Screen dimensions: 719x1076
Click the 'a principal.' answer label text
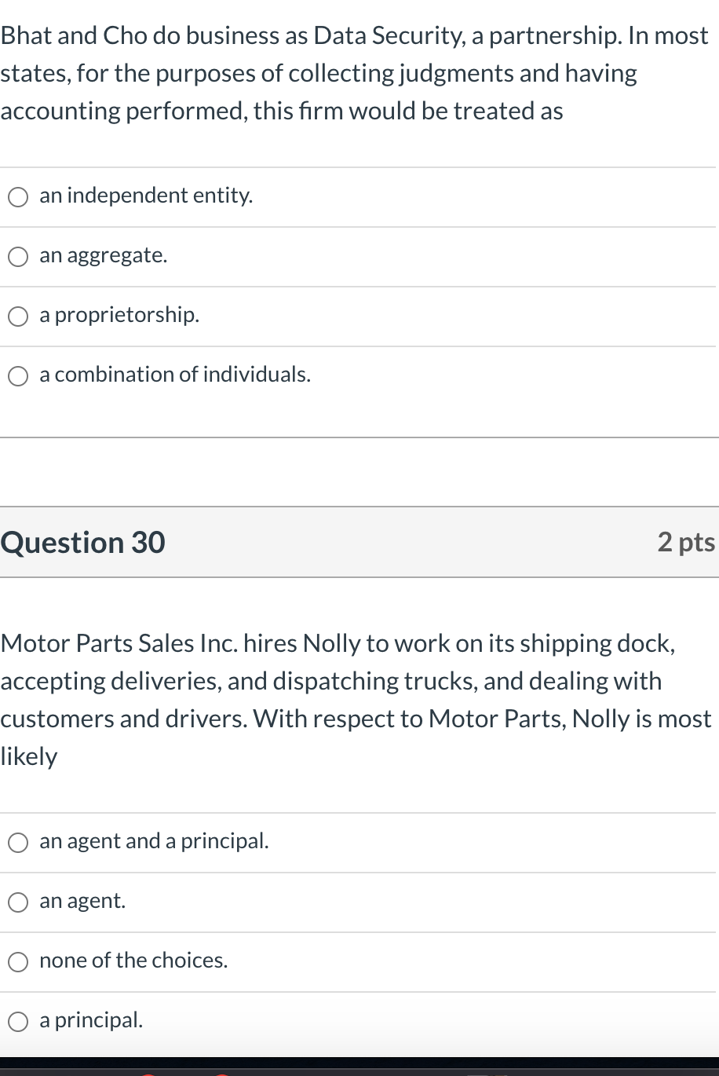click(91, 1020)
